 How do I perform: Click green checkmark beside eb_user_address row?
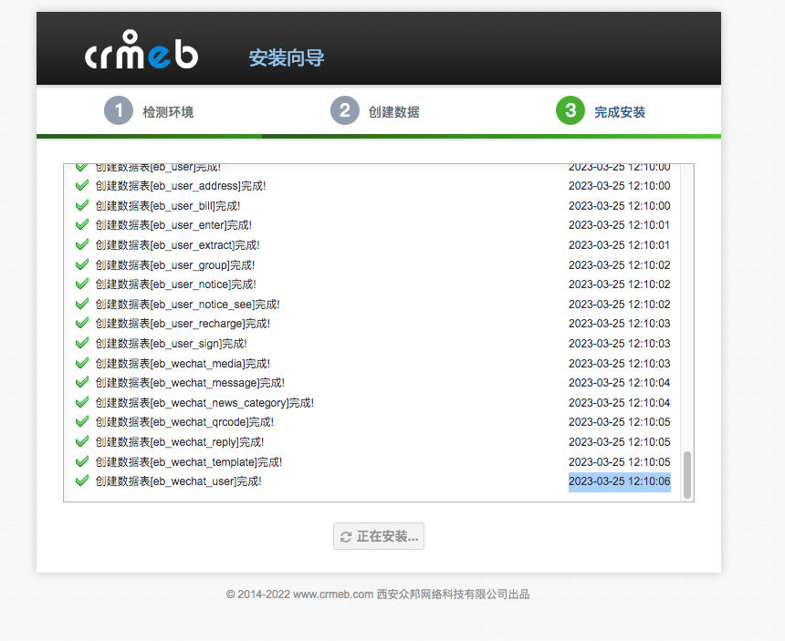click(82, 185)
